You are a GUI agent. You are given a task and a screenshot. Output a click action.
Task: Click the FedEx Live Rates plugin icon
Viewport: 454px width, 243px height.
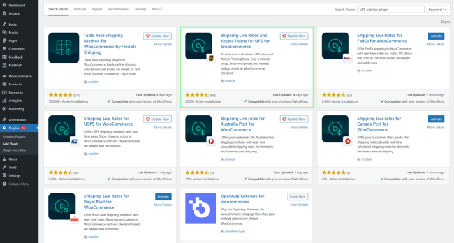335,46
